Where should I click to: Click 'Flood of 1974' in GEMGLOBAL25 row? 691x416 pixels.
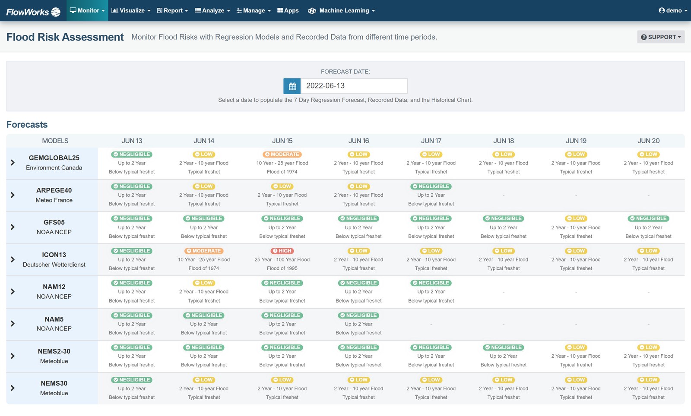[x=282, y=172]
